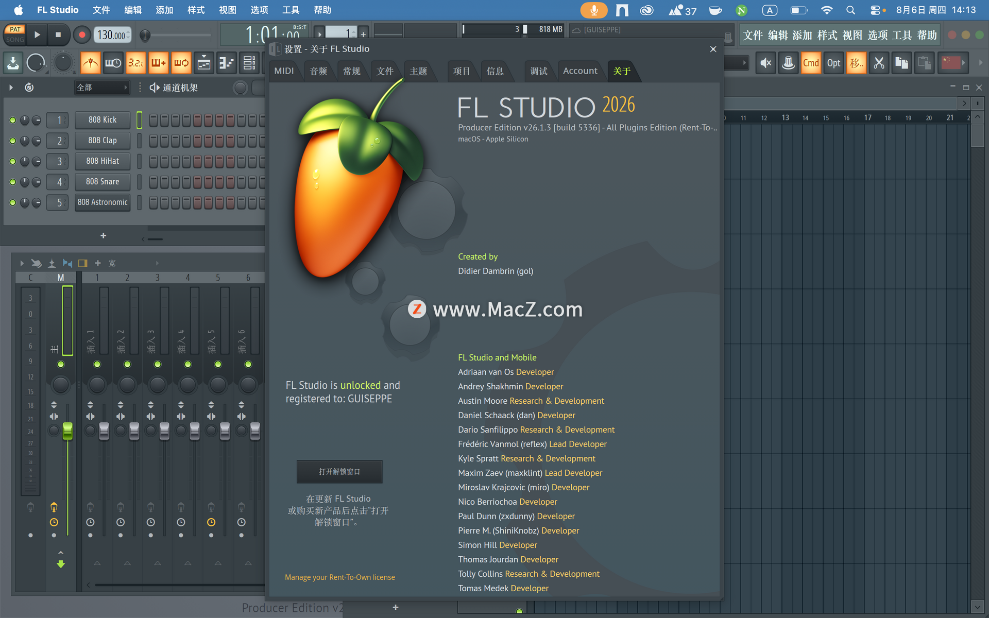Click the dropdown arrow left of mute icon
Screen dimensions: 989x618
744,63
